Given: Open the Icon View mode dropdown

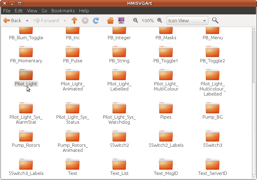Looking at the screenshot, I should pos(187,21).
